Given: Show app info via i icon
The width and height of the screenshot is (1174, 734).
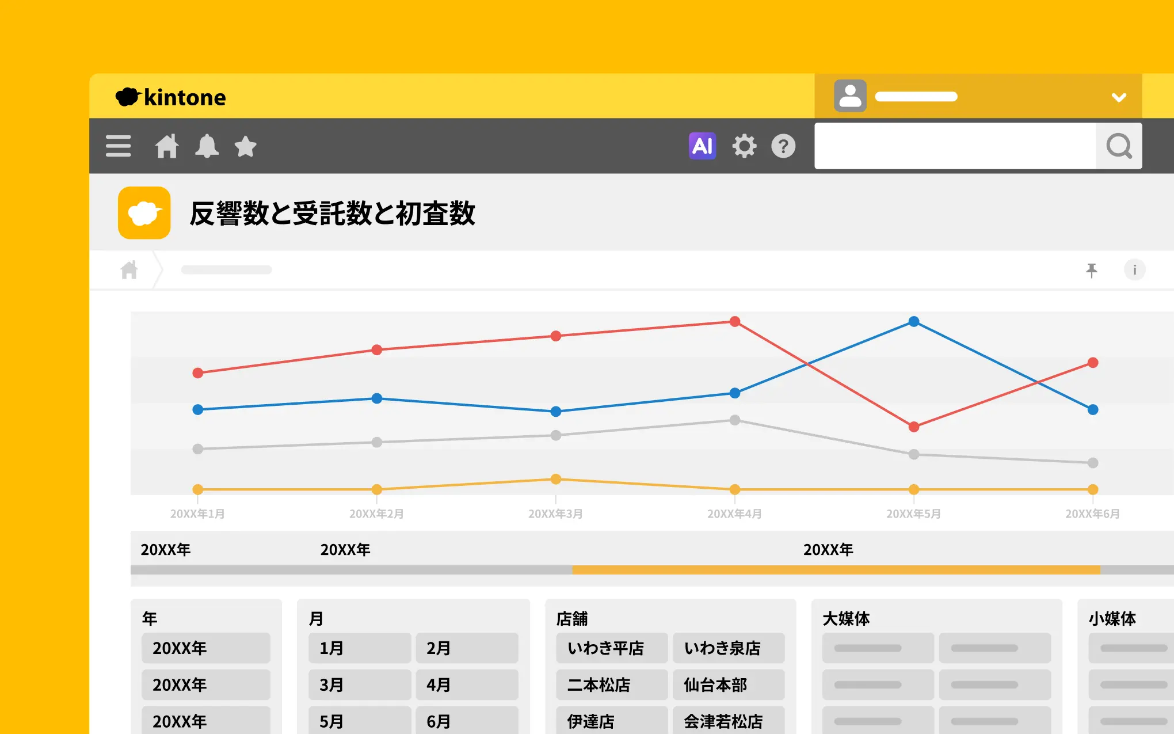Looking at the screenshot, I should coord(1134,269).
